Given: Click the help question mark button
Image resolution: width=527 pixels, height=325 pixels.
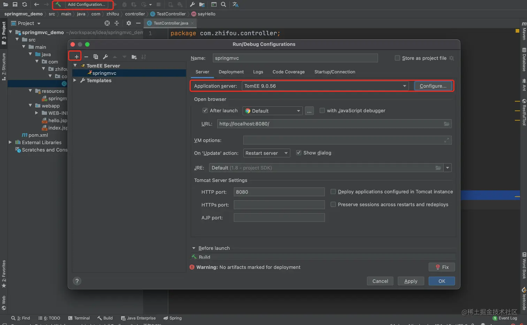Looking at the screenshot, I should click(77, 281).
